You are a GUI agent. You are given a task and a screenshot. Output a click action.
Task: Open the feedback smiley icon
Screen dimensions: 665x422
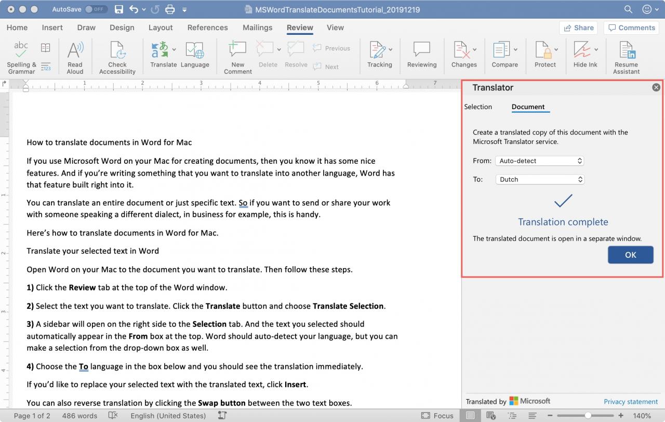pos(647,9)
